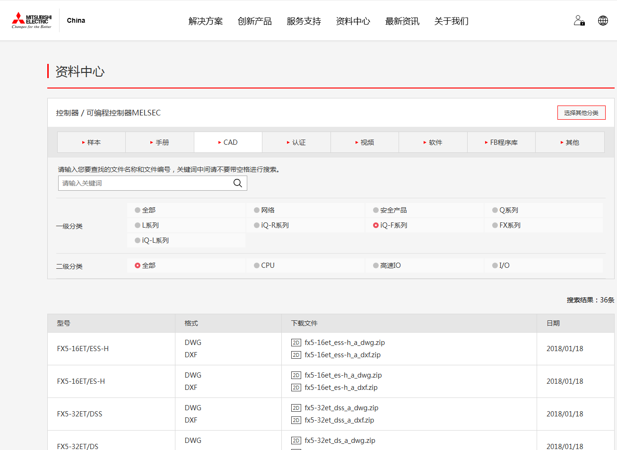Select the FX系列 radio option
617x450 pixels.
click(495, 226)
